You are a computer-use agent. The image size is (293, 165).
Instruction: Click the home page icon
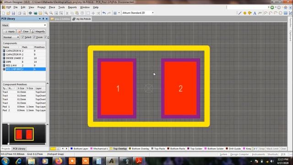click(286, 7)
